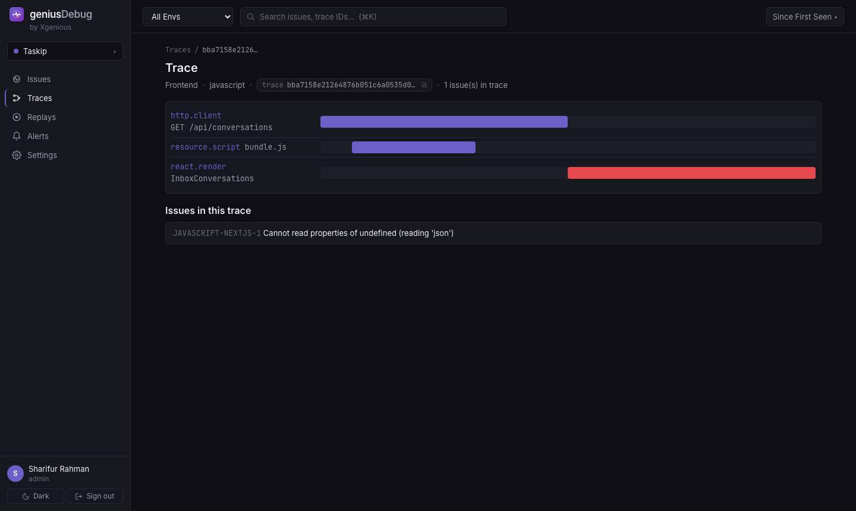856x511 pixels.
Task: Open the JAVASCRIPT-NEXTJS-1 issue
Action: pyautogui.click(x=493, y=233)
